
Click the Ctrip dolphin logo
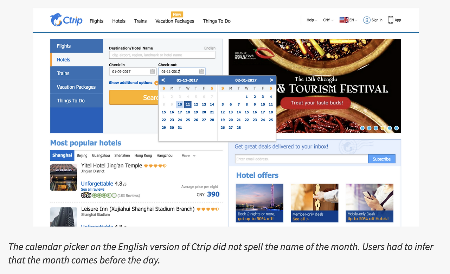[66, 20]
